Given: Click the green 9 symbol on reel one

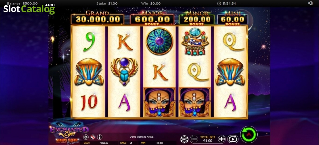Looking at the screenshot, I should (89, 42).
